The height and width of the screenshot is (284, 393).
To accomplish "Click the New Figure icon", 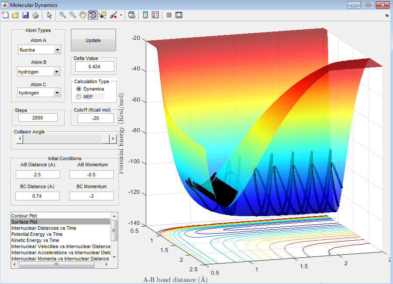I will [5, 15].
